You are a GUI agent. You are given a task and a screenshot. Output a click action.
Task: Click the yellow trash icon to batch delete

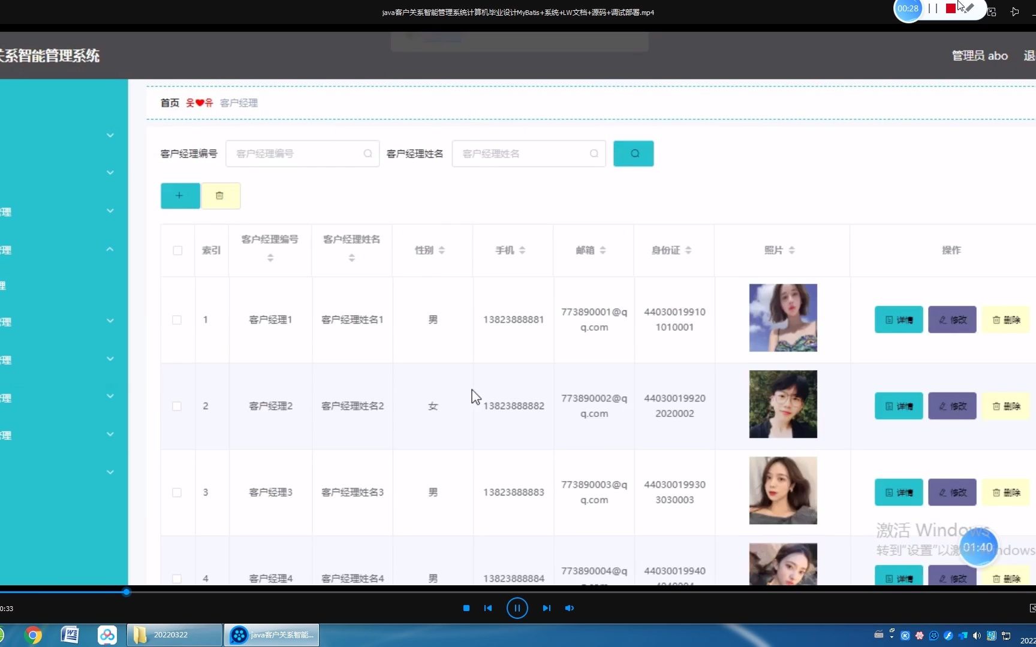pos(219,195)
